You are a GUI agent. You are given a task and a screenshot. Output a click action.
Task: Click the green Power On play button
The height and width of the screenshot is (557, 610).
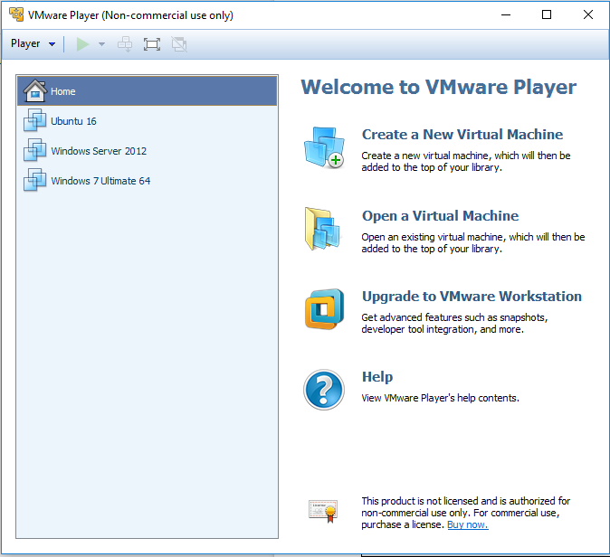tap(82, 44)
